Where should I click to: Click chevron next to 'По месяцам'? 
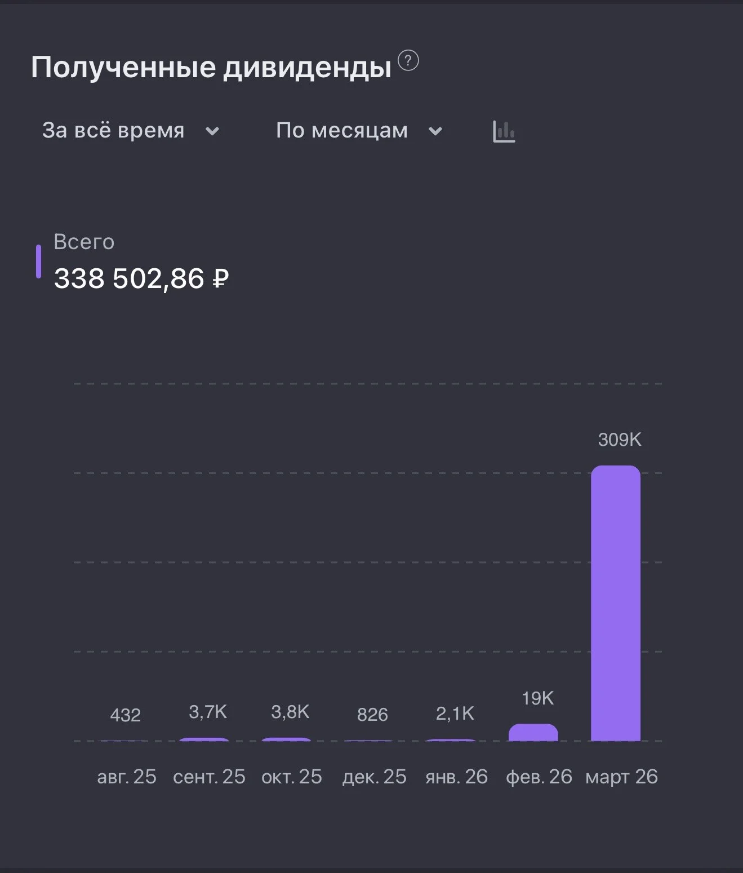click(x=435, y=131)
